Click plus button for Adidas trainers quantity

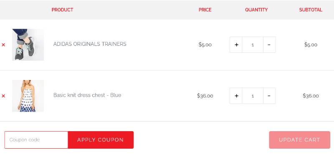coord(236,45)
